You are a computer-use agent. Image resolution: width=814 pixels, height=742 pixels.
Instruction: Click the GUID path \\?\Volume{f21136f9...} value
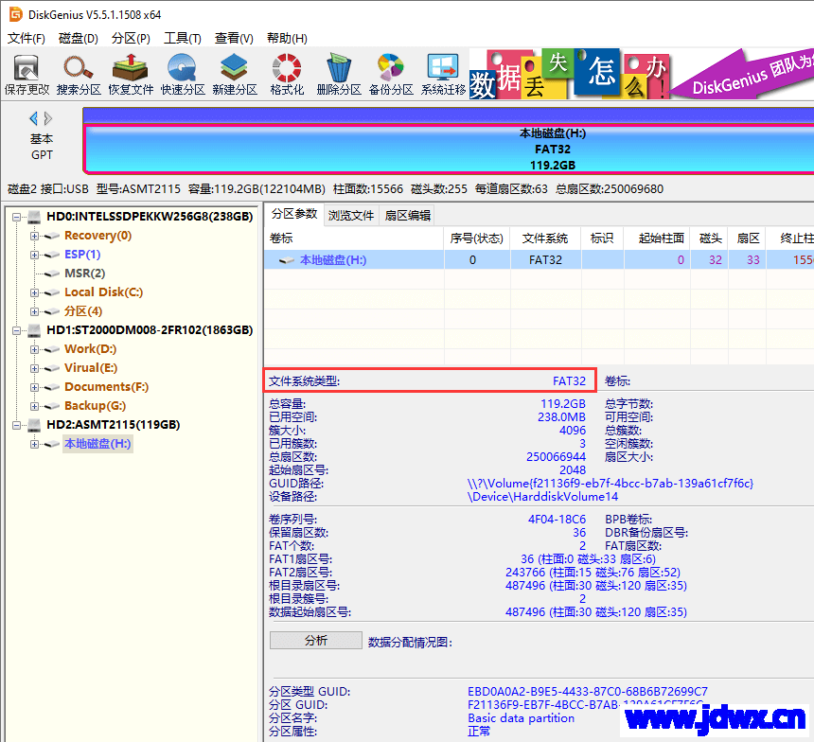610,484
